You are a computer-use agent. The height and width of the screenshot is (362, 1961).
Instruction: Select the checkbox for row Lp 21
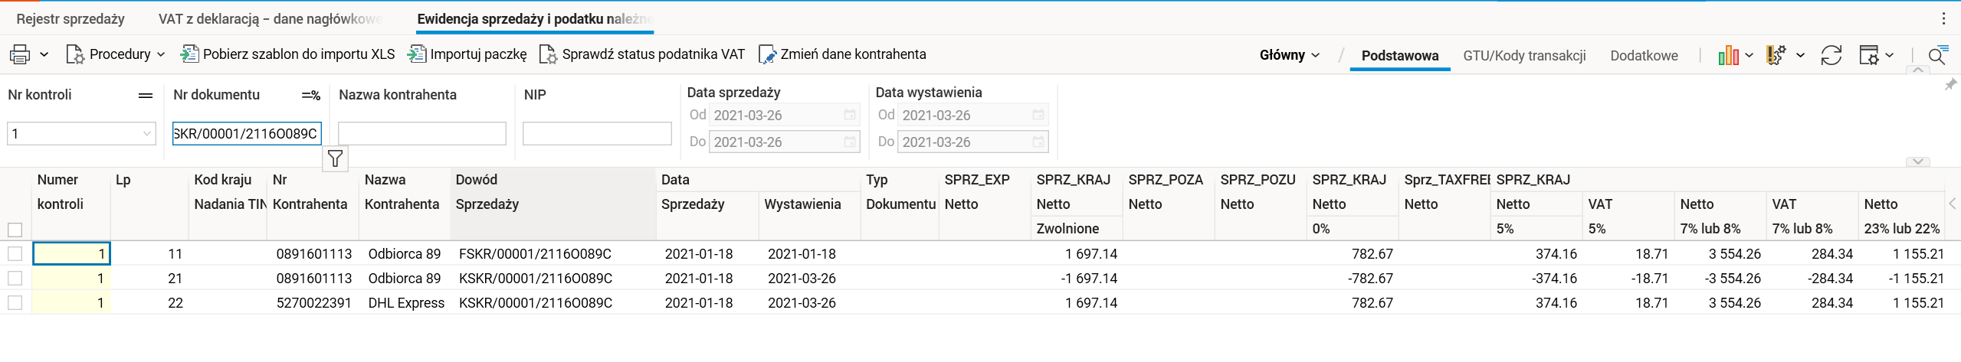point(15,279)
